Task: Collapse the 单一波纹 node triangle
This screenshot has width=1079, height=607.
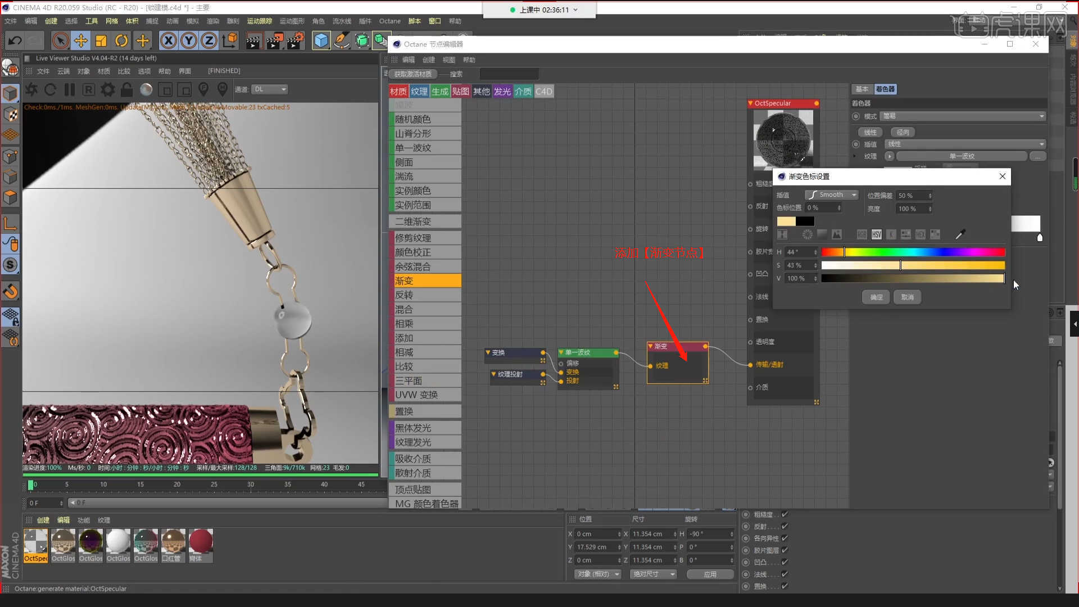Action: point(561,352)
